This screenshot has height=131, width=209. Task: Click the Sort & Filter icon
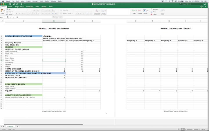point(162,11)
